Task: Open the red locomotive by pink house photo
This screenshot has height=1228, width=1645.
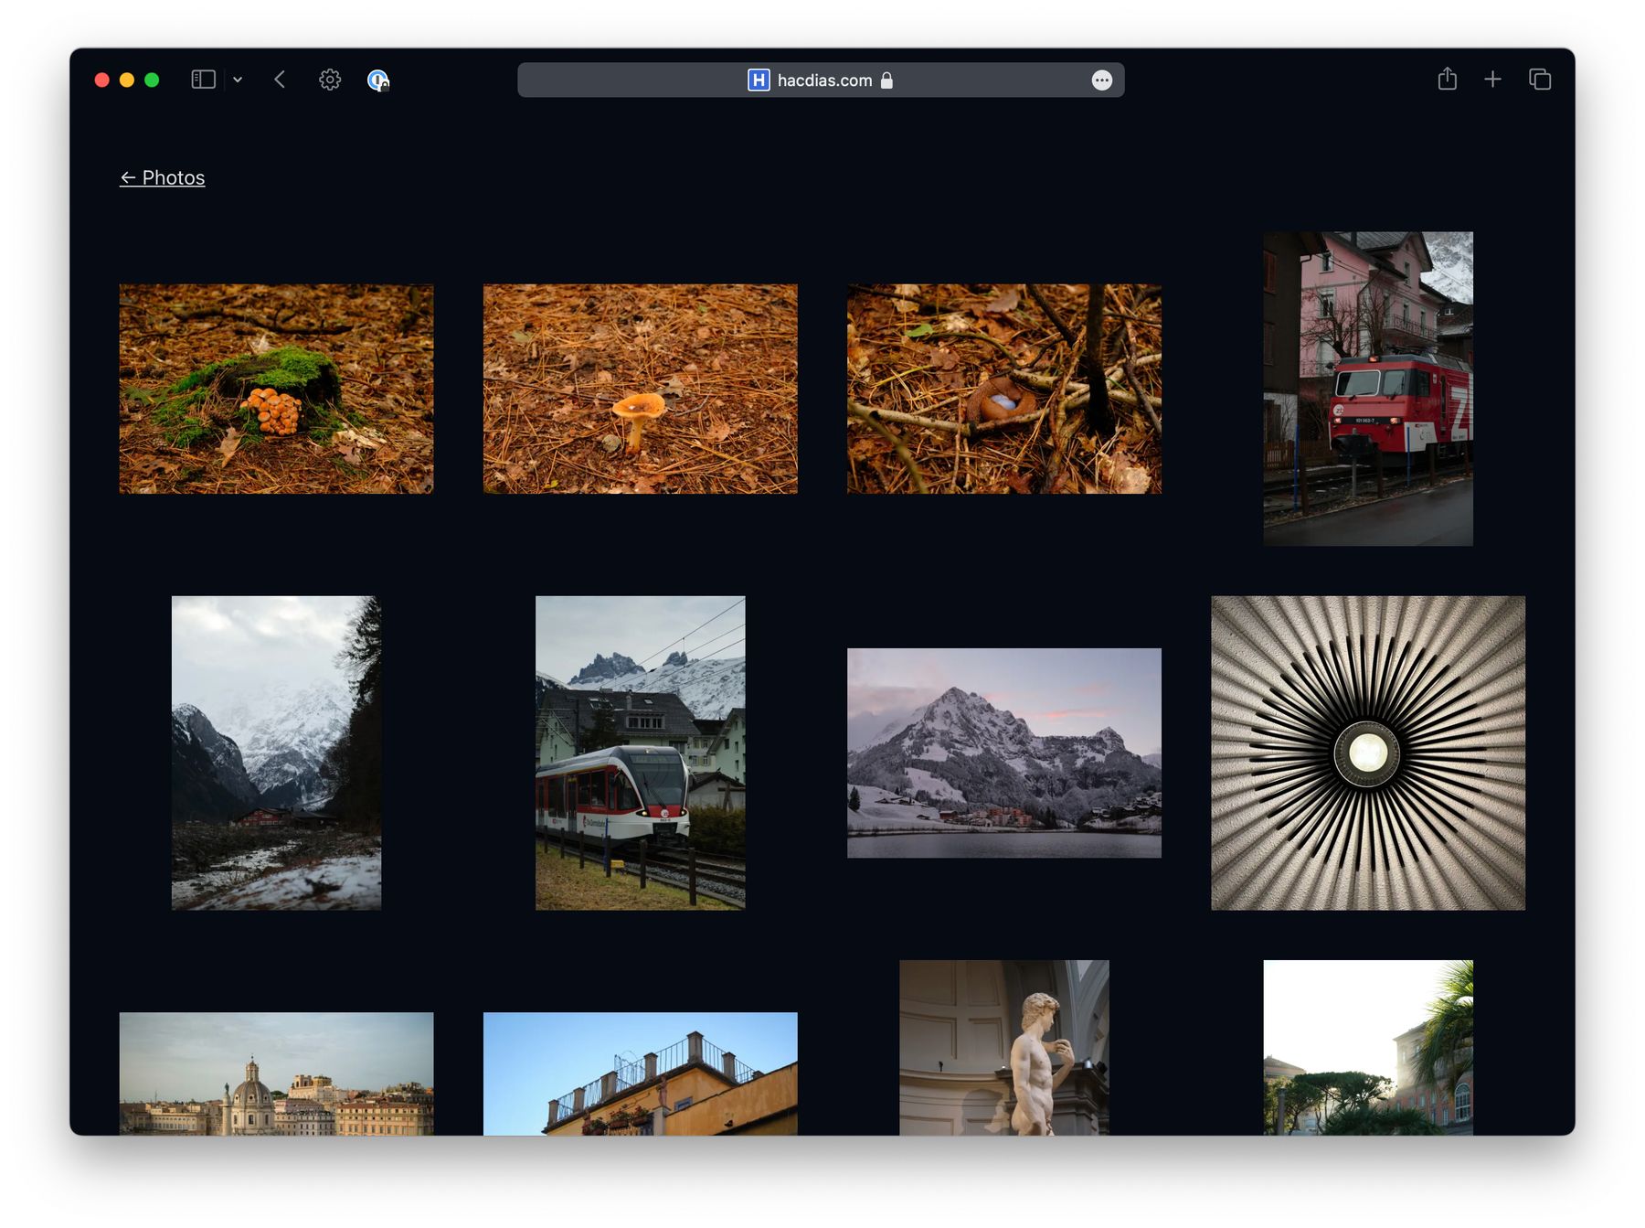Action: pyautogui.click(x=1367, y=389)
